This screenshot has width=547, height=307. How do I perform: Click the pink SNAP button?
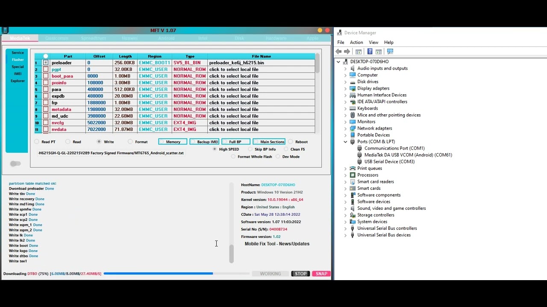click(x=321, y=274)
